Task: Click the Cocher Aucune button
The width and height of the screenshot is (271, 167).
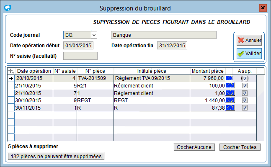Action: point(194,147)
